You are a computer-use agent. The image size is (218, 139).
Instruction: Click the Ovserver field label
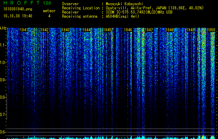(x=70, y=4)
